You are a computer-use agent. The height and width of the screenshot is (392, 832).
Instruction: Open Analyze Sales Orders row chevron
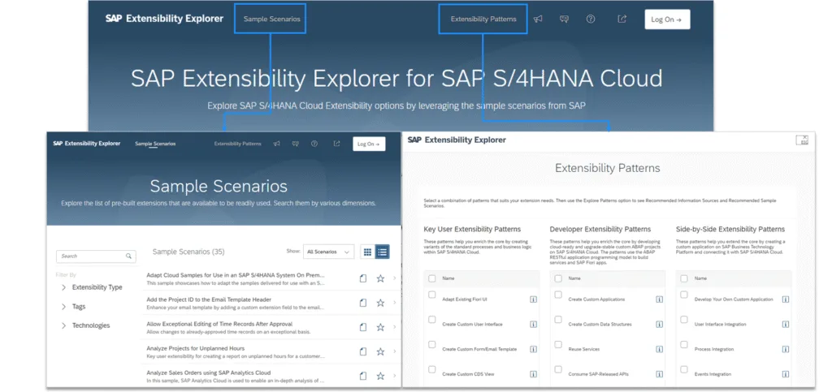[395, 376]
